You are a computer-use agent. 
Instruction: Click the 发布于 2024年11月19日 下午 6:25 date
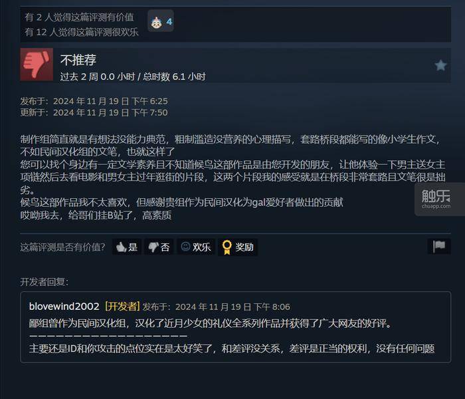point(94,101)
